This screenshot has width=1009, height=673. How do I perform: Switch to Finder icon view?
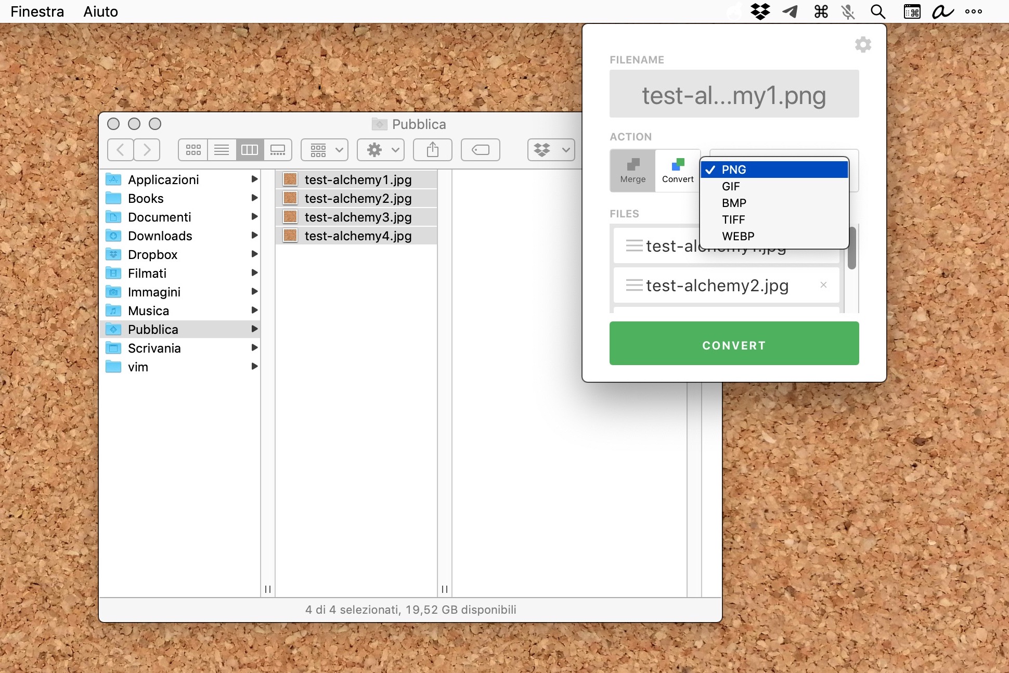tap(193, 150)
